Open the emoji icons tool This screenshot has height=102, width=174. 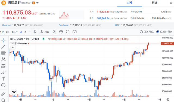tap(3, 85)
